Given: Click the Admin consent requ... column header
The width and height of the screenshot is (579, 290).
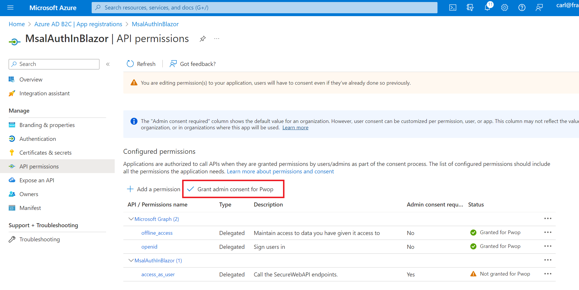Looking at the screenshot, I should tap(435, 204).
